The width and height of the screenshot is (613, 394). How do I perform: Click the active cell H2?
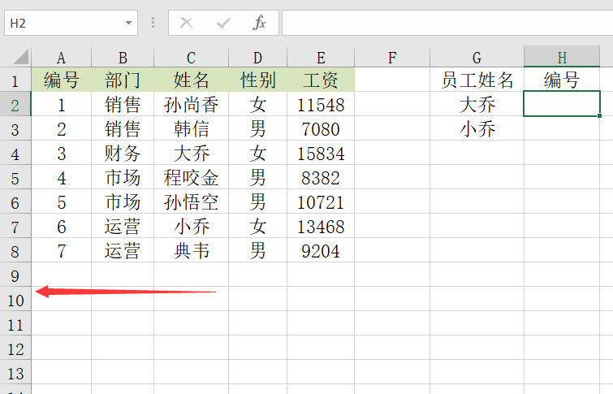pos(562,104)
